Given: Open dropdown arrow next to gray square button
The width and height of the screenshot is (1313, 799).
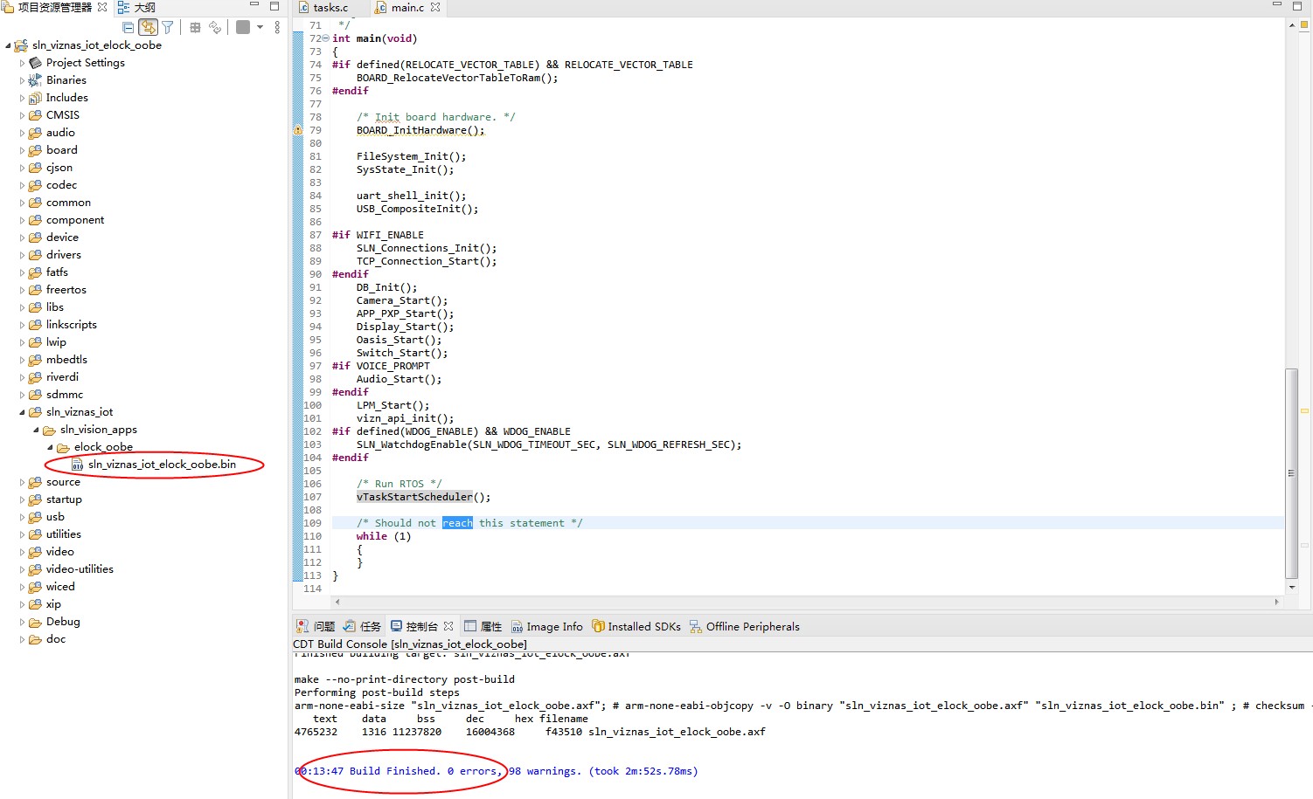Looking at the screenshot, I should [x=260, y=27].
